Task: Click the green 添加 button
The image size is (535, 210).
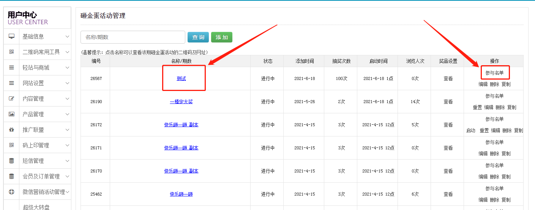Action: [x=222, y=37]
